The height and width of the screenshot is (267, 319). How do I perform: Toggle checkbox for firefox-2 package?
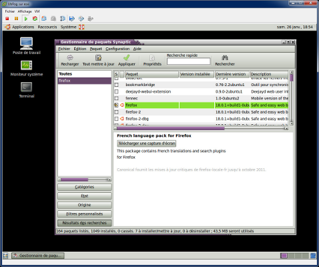(116, 112)
